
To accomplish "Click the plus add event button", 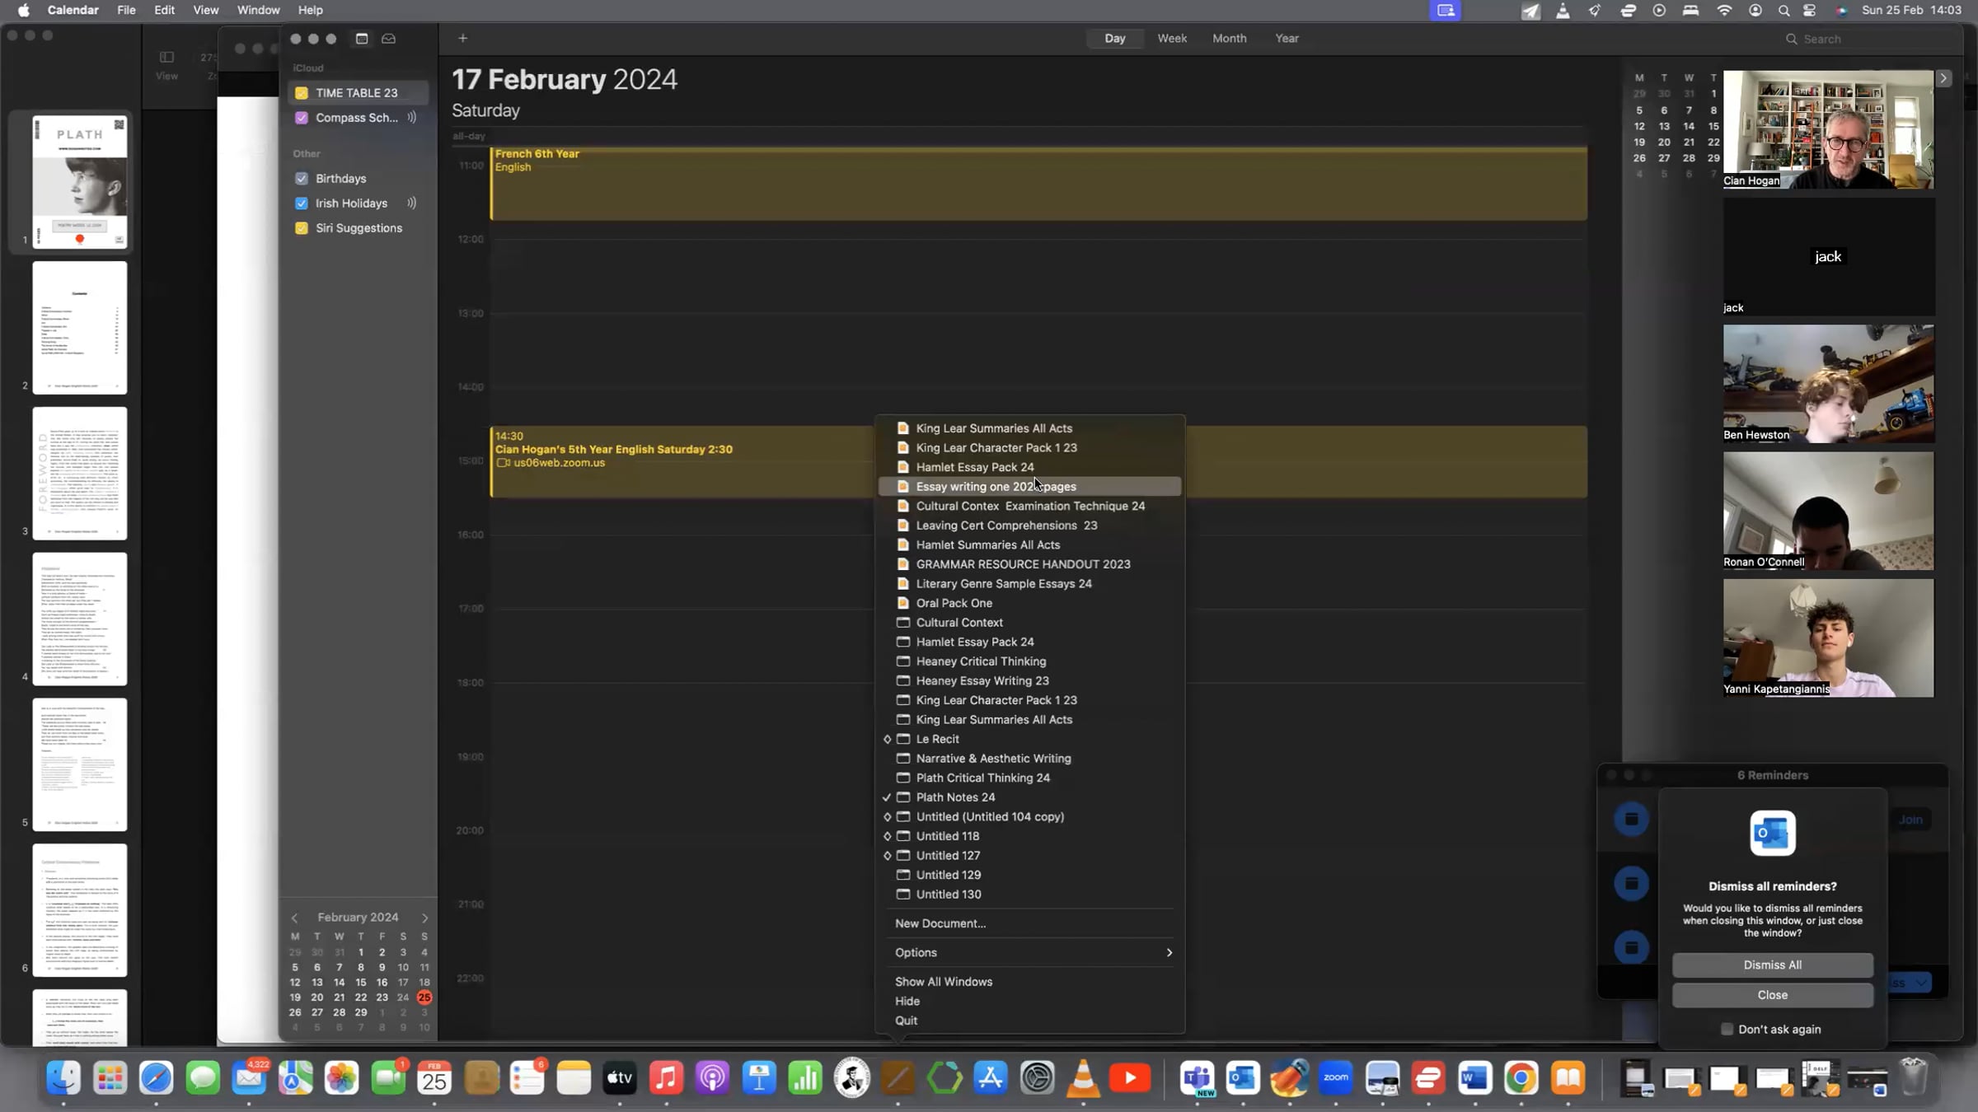I will tap(462, 38).
